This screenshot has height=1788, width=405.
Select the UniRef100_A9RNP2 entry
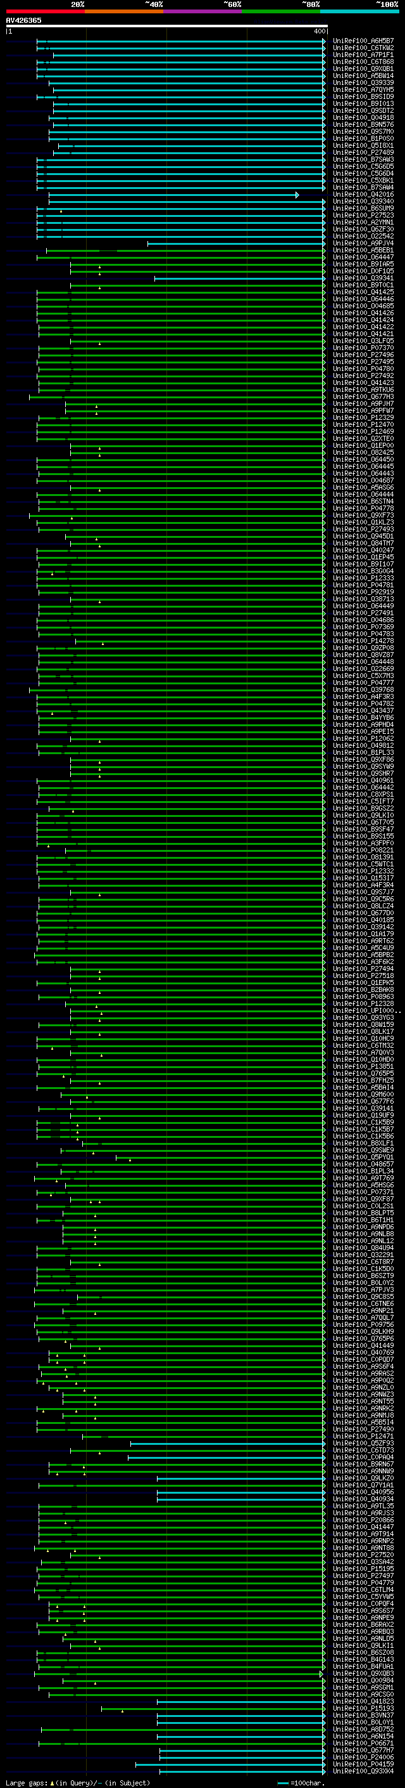[x=363, y=1541]
